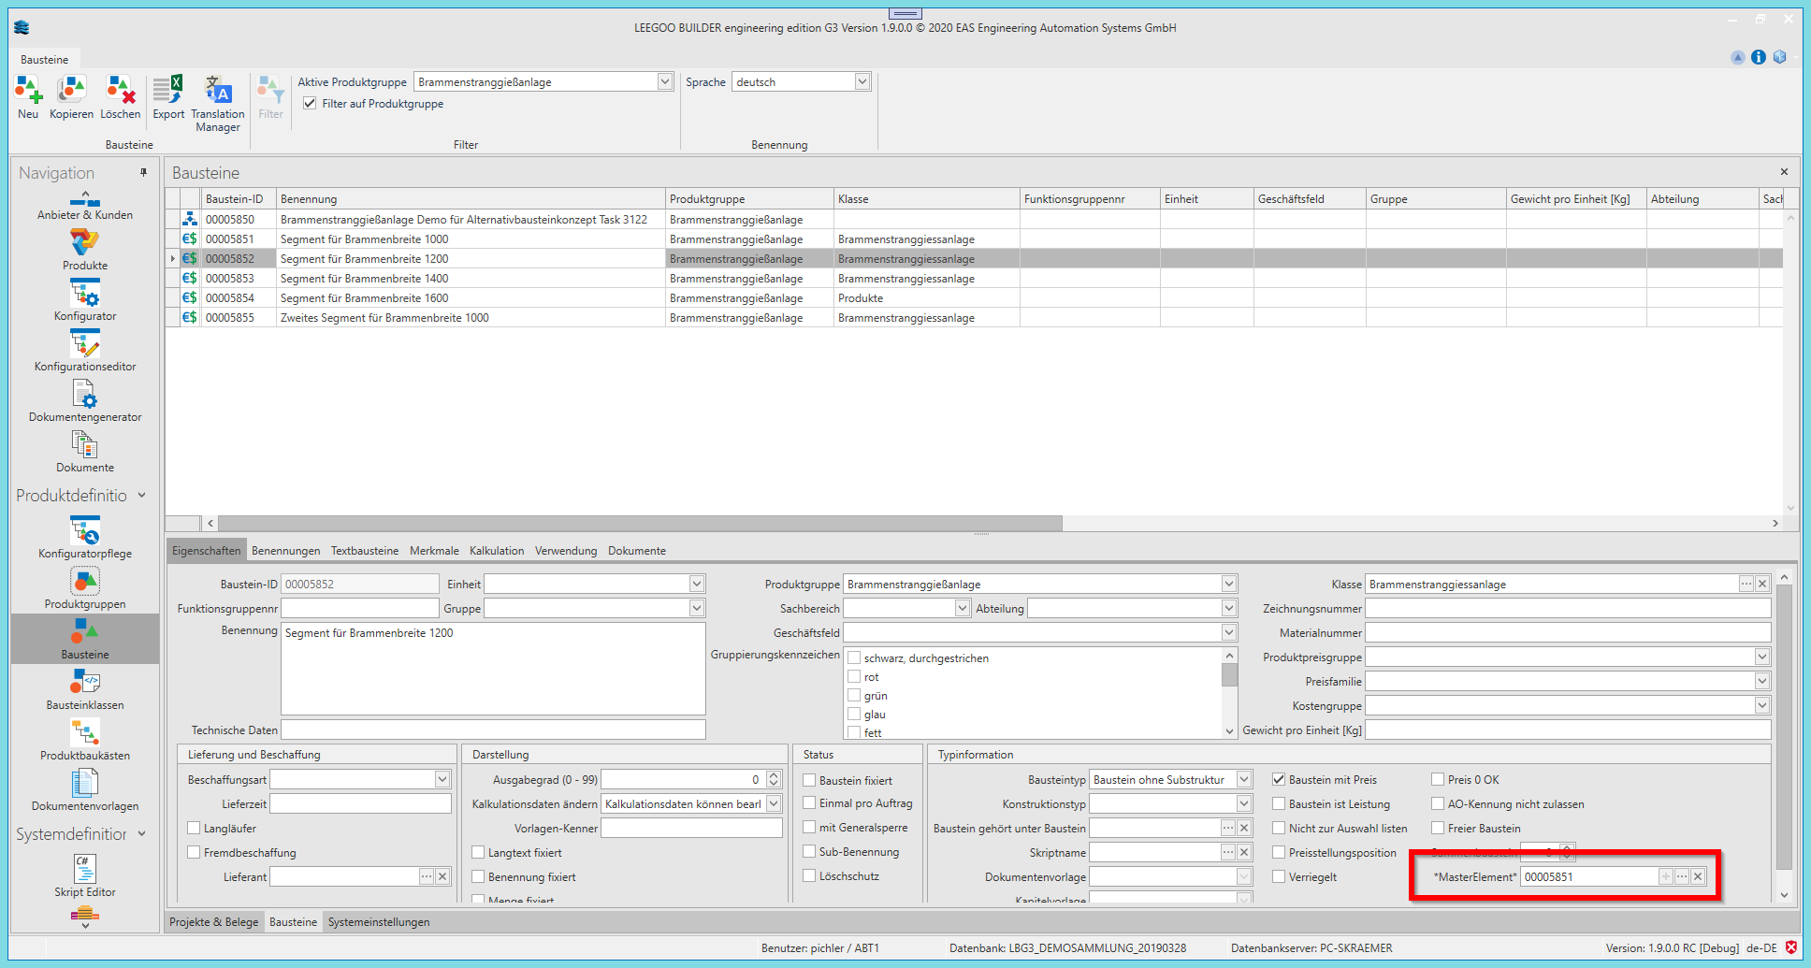Open Anbieter & Kunden in navigation
The height and width of the screenshot is (968, 1811).
[85, 206]
